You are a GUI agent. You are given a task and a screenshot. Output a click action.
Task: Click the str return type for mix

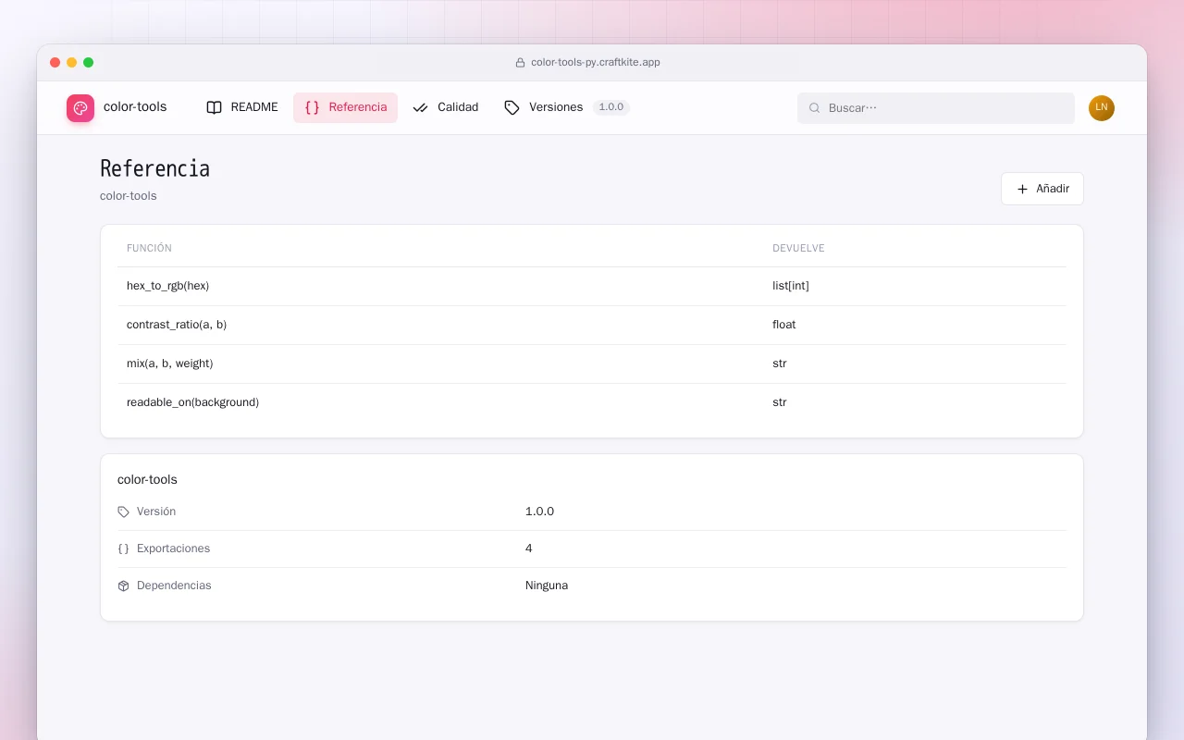(x=780, y=364)
